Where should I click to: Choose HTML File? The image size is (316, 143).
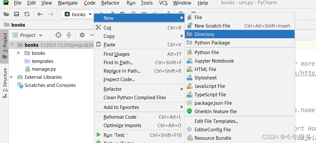point(240,69)
